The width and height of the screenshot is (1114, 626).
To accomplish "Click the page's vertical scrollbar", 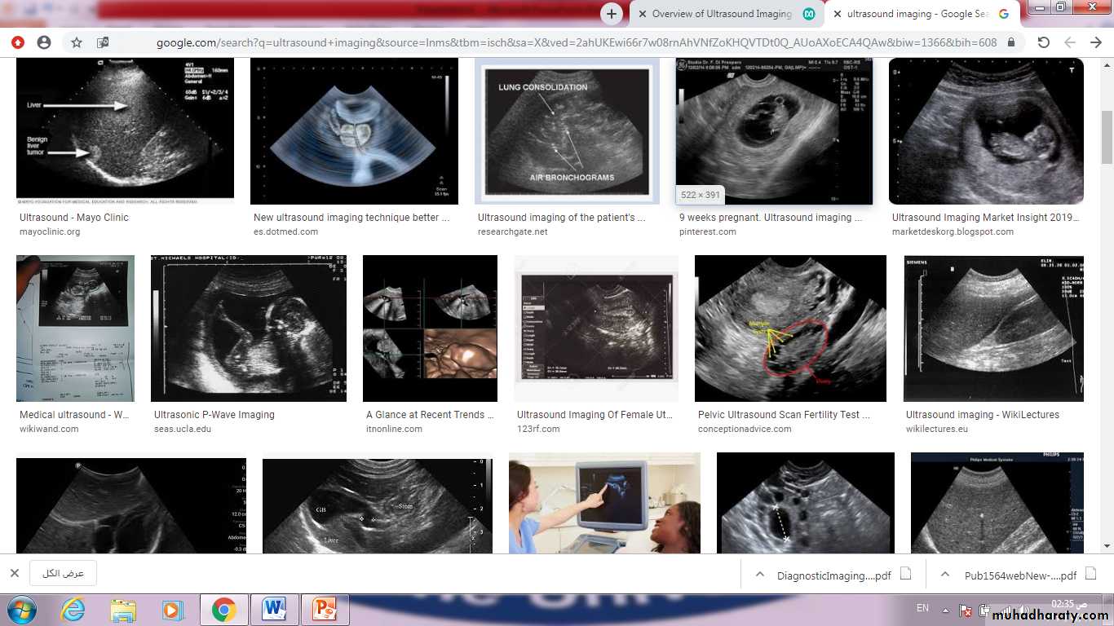I will point(1107,139).
